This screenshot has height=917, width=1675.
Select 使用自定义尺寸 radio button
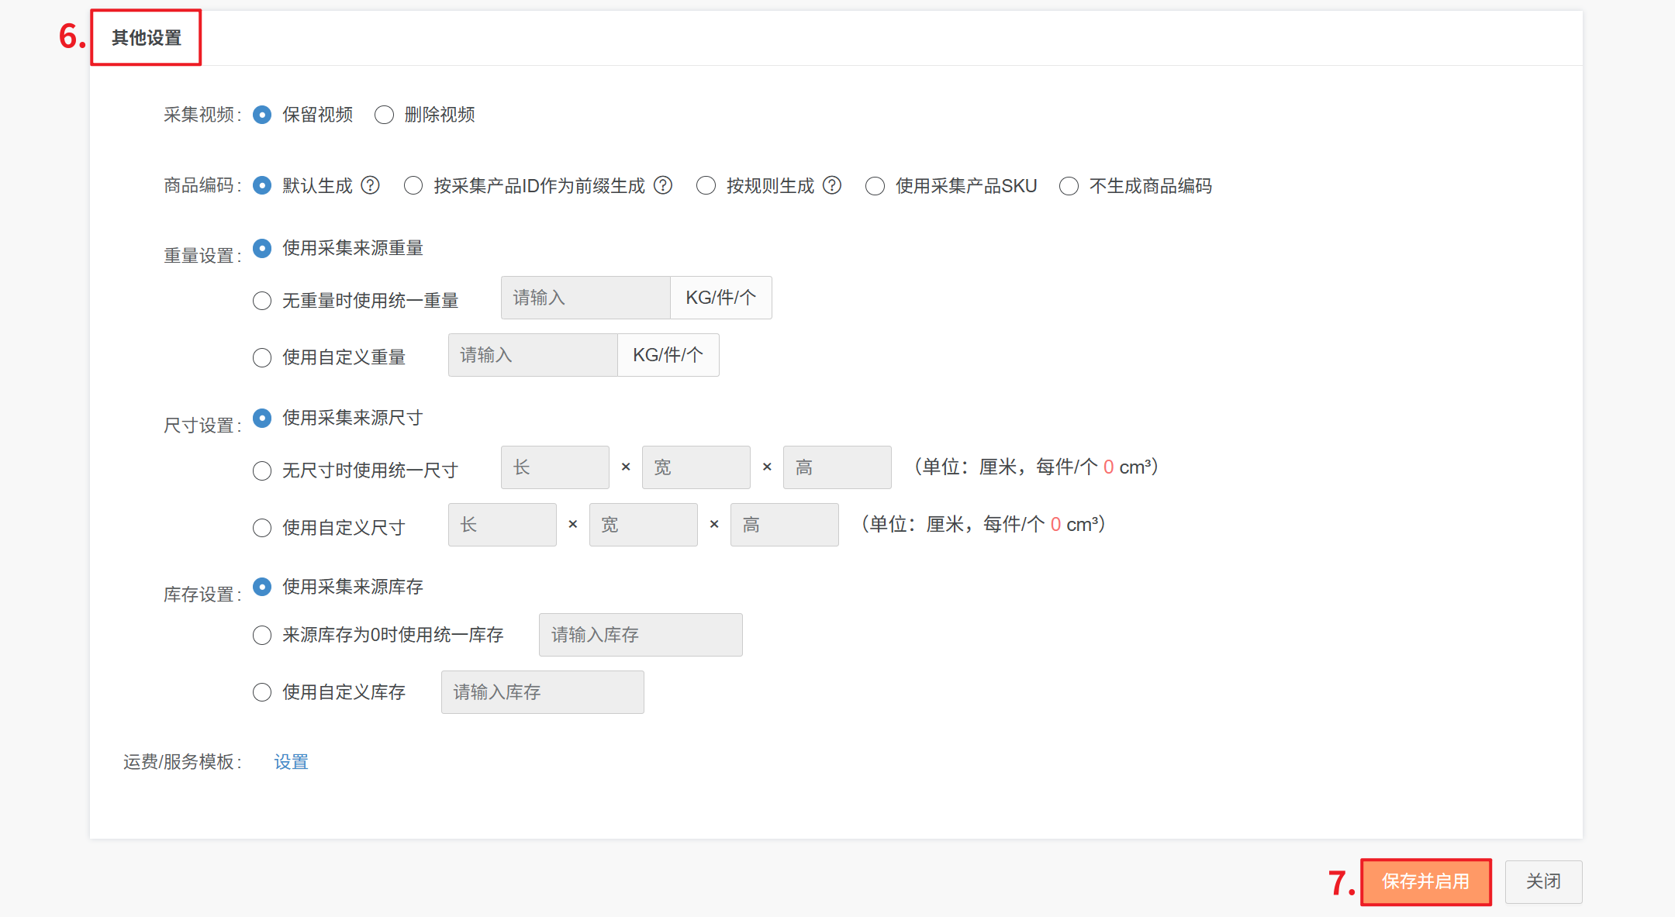(x=262, y=528)
